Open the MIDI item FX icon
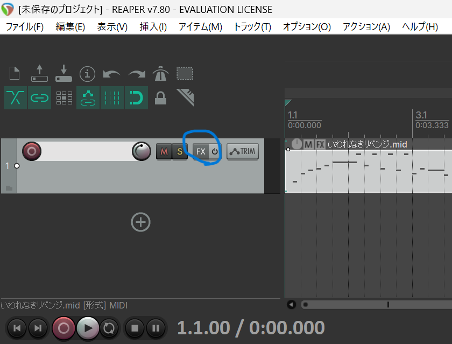Image resolution: width=452 pixels, height=344 pixels. pyautogui.click(x=320, y=144)
